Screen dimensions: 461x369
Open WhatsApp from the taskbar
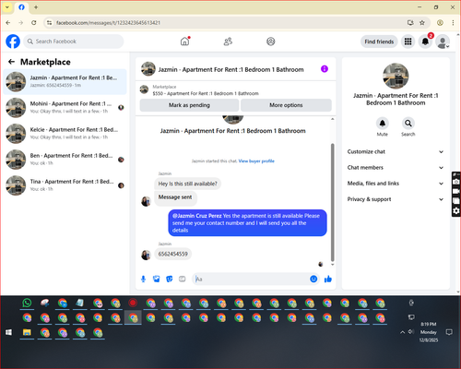pyautogui.click(x=27, y=303)
